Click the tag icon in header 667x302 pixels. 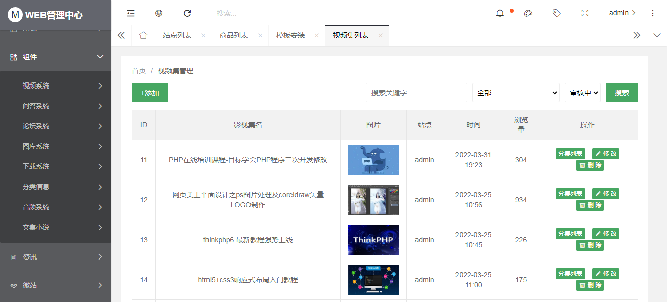coord(557,13)
